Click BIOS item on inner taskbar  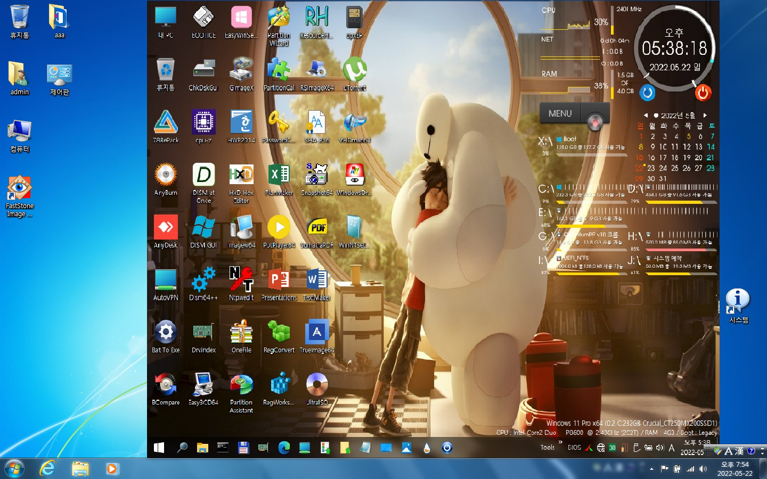[574, 448]
